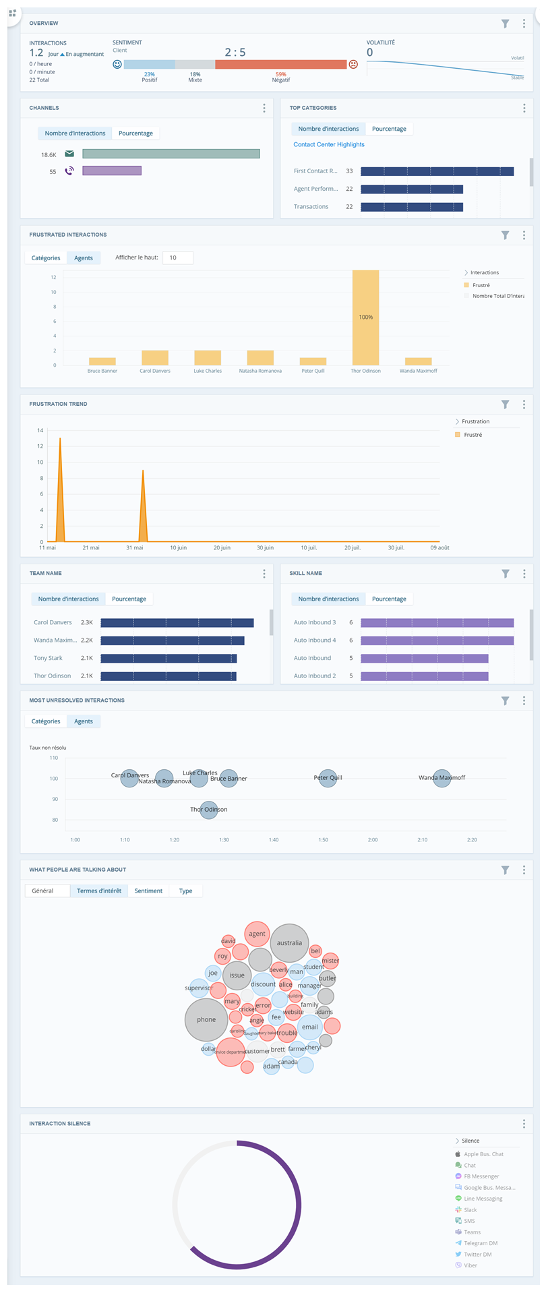Click the Auto Inbound 3 skill bar

tap(437, 623)
